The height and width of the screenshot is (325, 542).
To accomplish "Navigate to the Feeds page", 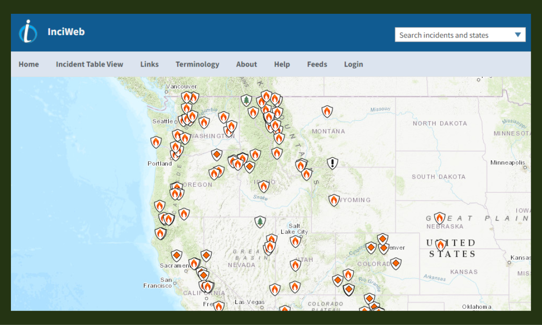I will coord(317,64).
